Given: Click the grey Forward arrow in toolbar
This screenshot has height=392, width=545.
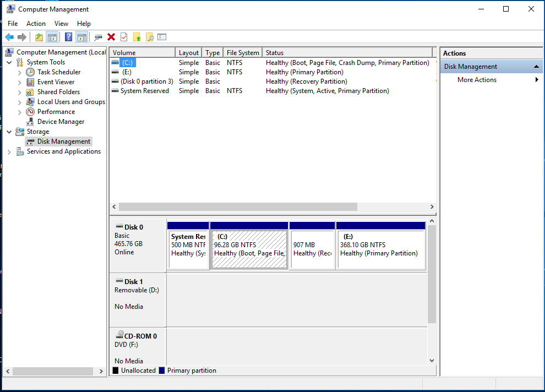Looking at the screenshot, I should point(22,37).
